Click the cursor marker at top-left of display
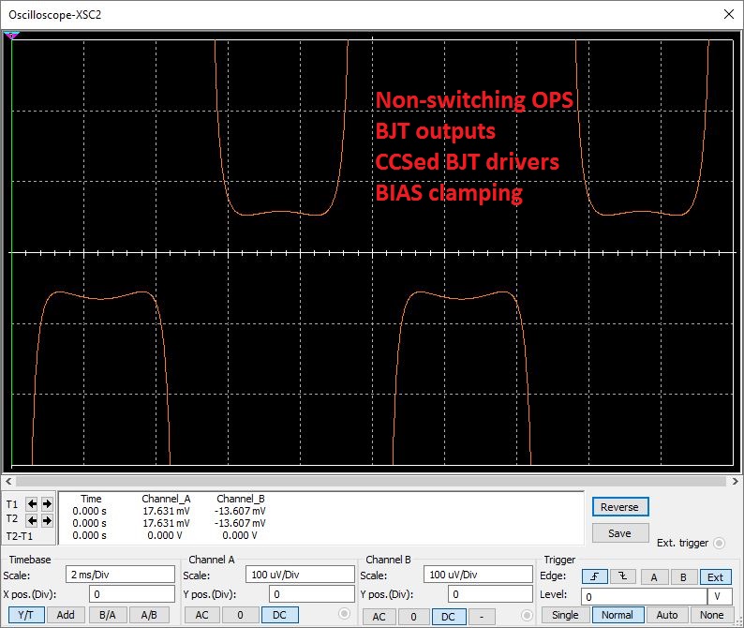The width and height of the screenshot is (744, 628). 11,35
